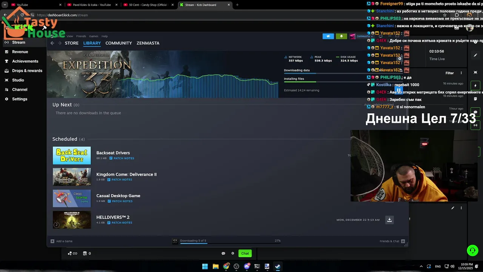The image size is (483, 272).
Task: Open the Filter option in activity feed
Action: pos(449,73)
